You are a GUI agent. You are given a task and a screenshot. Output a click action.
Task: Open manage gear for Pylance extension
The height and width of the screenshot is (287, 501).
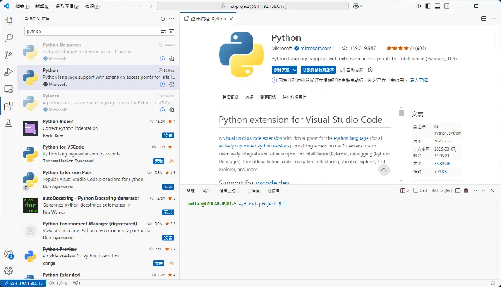click(x=172, y=110)
